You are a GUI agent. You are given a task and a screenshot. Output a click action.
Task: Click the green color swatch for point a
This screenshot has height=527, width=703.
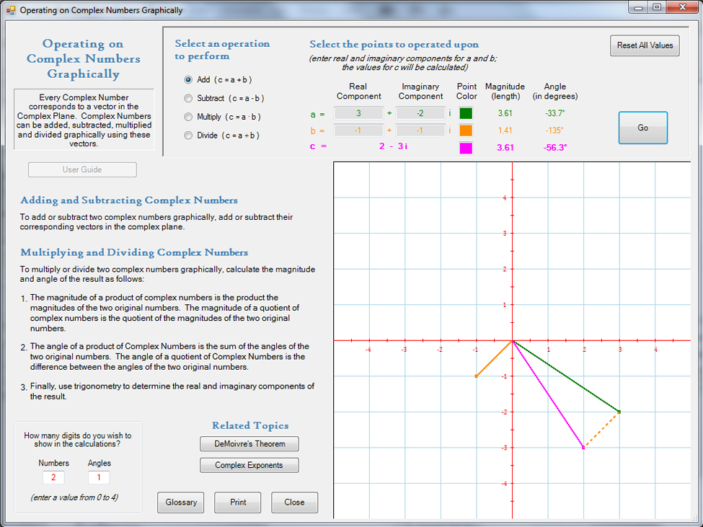tap(466, 113)
